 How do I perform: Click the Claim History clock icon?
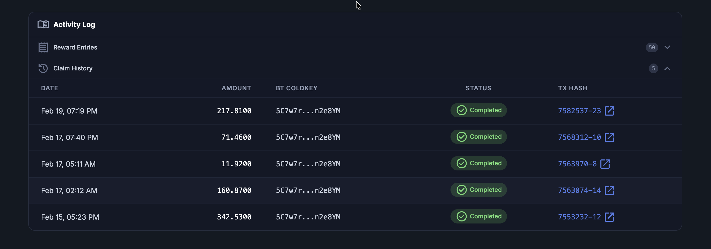43,68
